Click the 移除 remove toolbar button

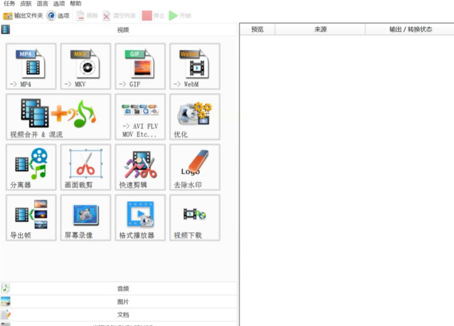(88, 16)
